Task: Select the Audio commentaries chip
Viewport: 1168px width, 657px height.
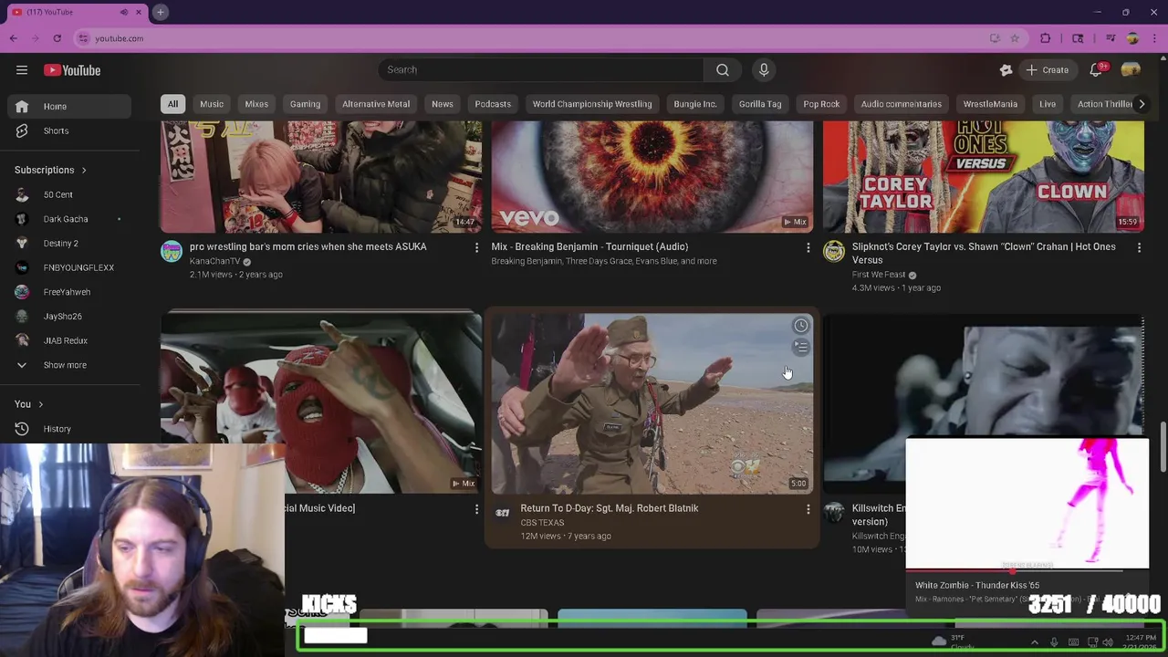Action: (x=902, y=104)
